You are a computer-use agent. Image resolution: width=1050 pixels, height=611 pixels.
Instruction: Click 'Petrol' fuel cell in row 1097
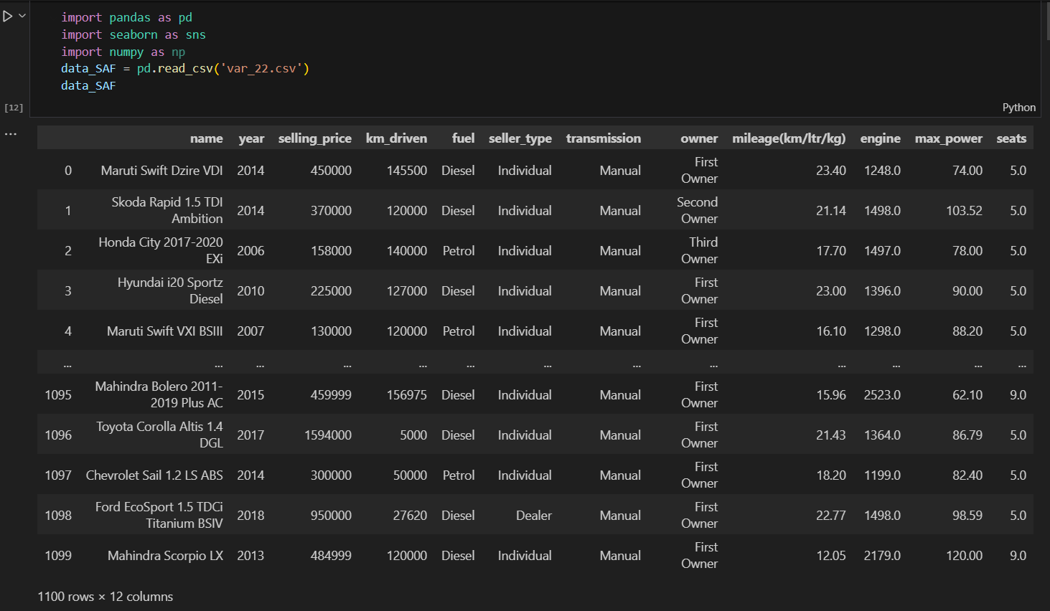(x=459, y=475)
